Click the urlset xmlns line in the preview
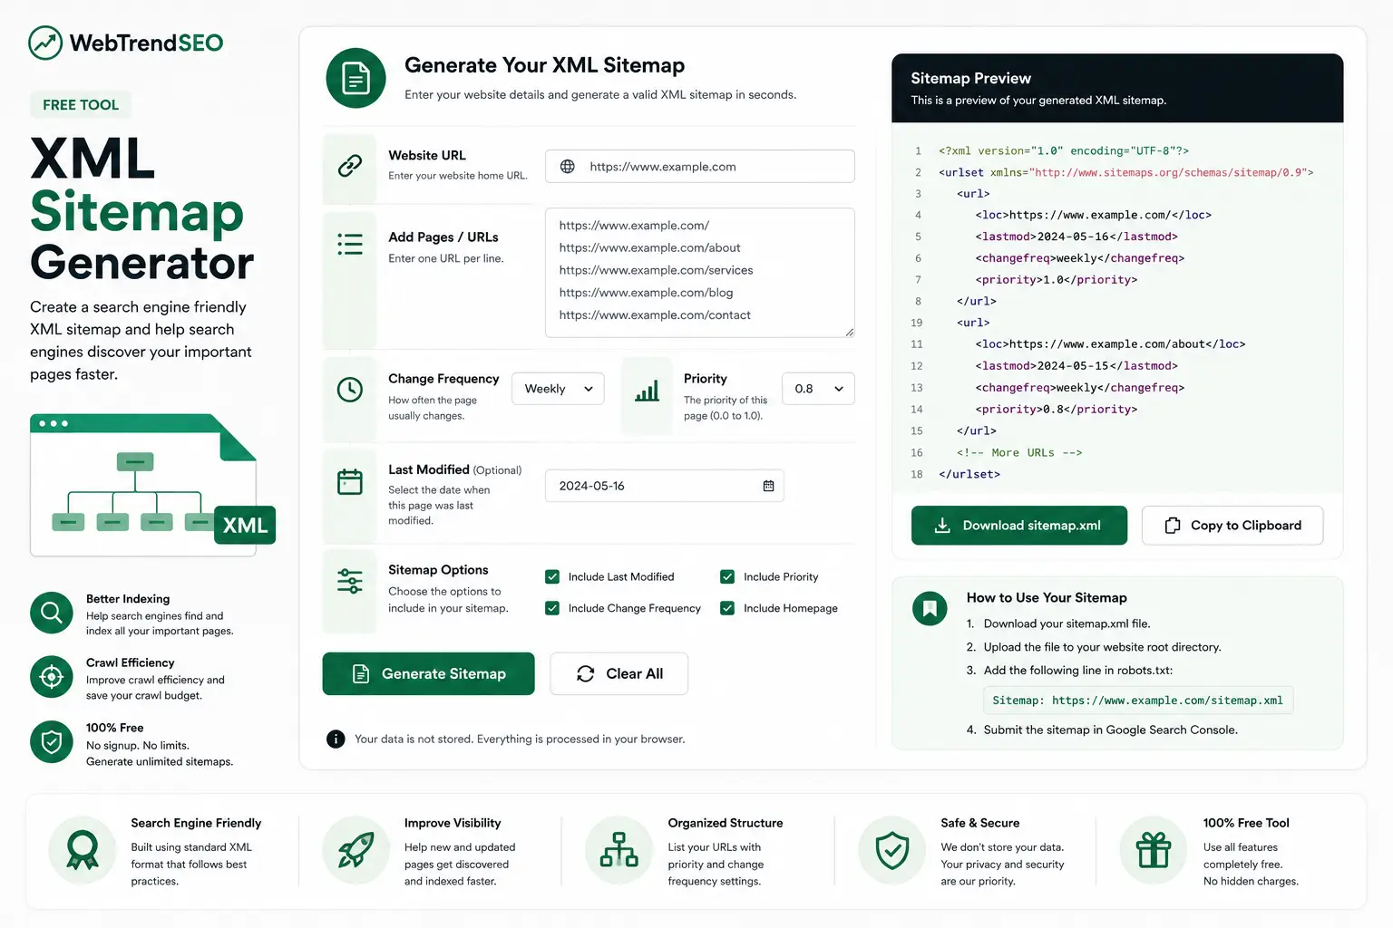 pos(1126,172)
